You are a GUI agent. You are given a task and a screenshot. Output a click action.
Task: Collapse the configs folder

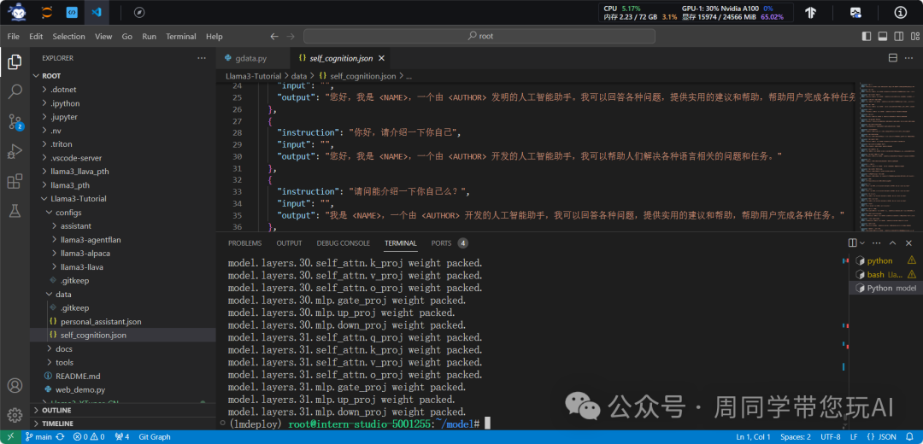coord(68,213)
